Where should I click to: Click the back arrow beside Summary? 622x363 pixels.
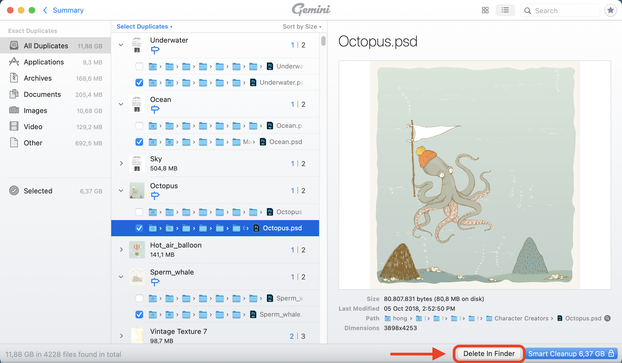pos(45,10)
